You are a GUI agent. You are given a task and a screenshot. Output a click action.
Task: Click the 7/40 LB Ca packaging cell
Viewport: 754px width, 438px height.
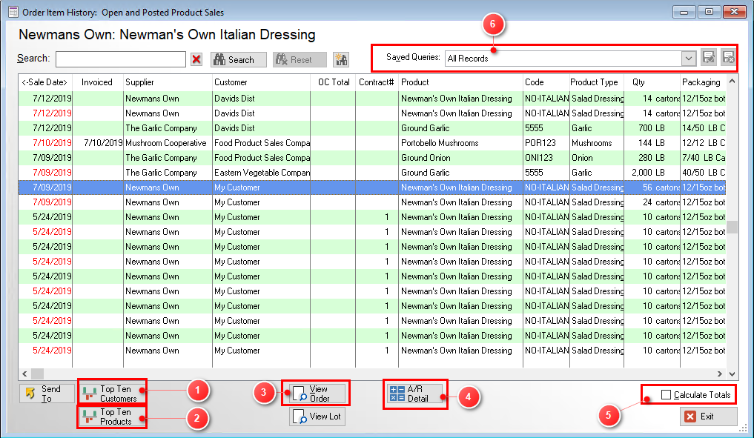[704, 158]
